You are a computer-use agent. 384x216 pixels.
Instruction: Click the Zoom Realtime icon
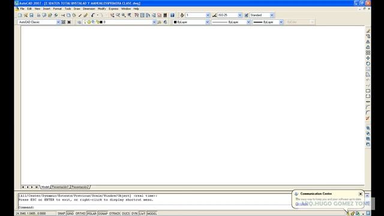[x=118, y=15]
